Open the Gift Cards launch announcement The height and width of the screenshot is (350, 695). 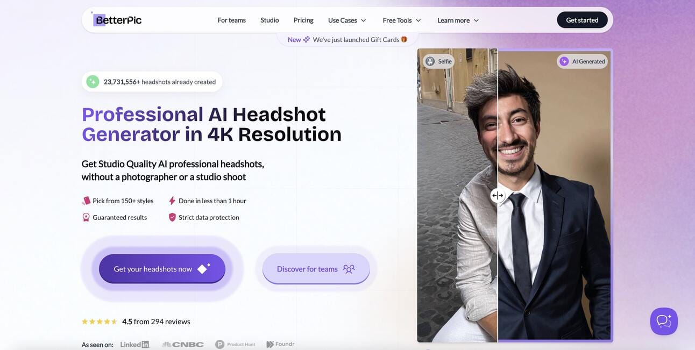(347, 39)
